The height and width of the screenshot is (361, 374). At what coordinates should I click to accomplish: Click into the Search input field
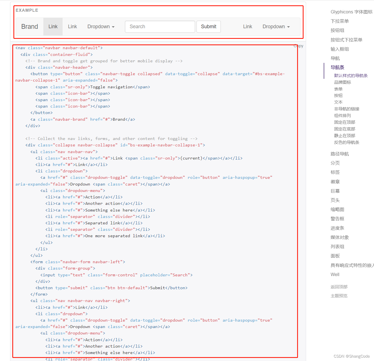pyautogui.click(x=160, y=27)
